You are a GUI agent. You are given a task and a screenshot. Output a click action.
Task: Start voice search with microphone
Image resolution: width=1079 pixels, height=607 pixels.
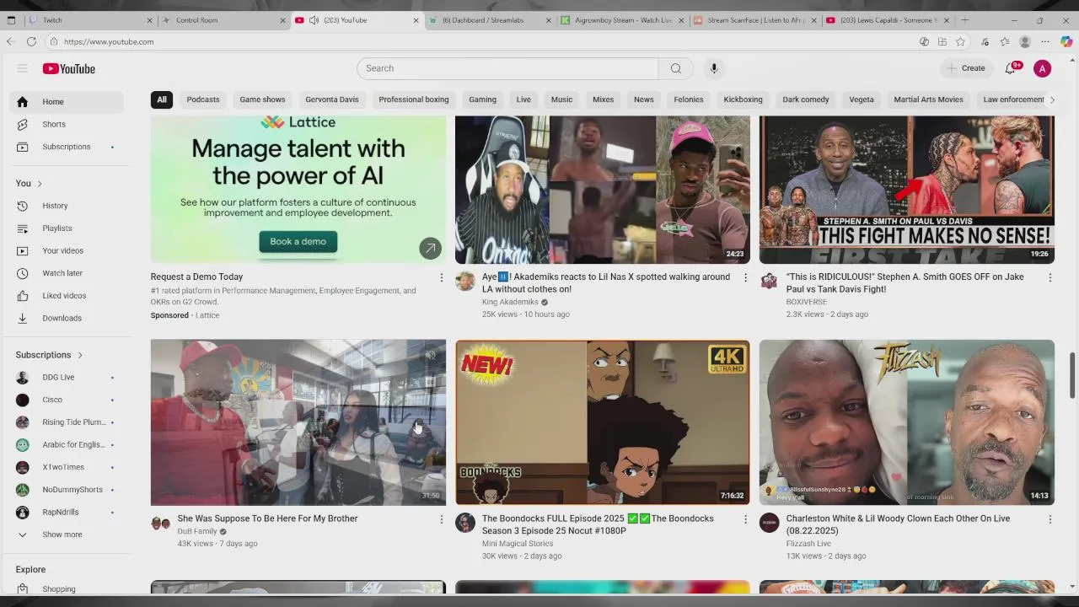[714, 68]
